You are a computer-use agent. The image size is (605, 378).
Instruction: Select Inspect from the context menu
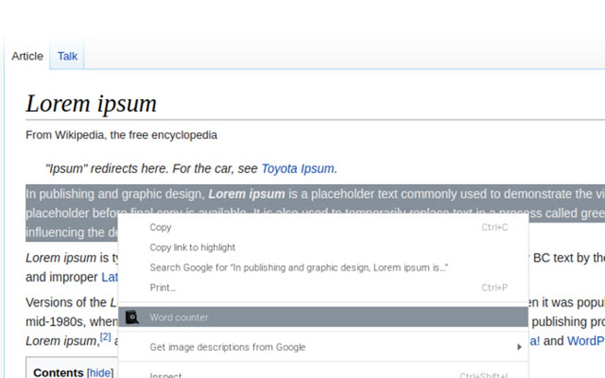[166, 374]
